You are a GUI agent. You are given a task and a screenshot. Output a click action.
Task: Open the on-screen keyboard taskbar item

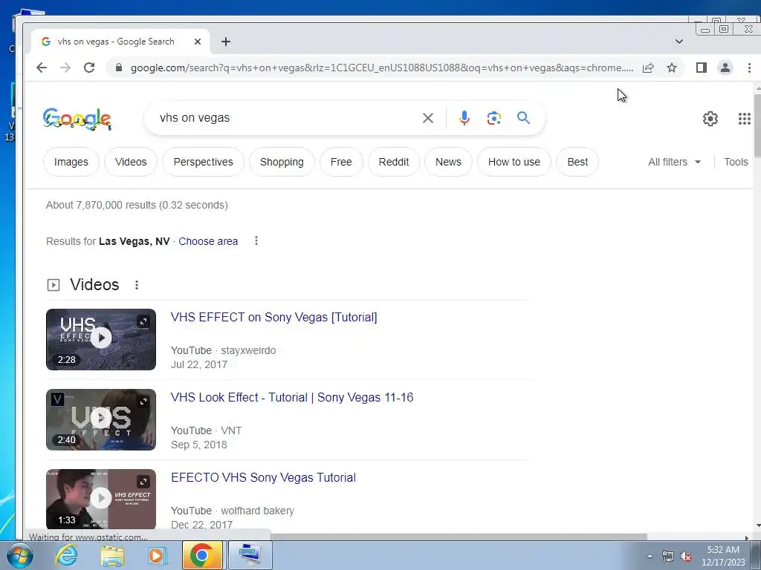[250, 555]
